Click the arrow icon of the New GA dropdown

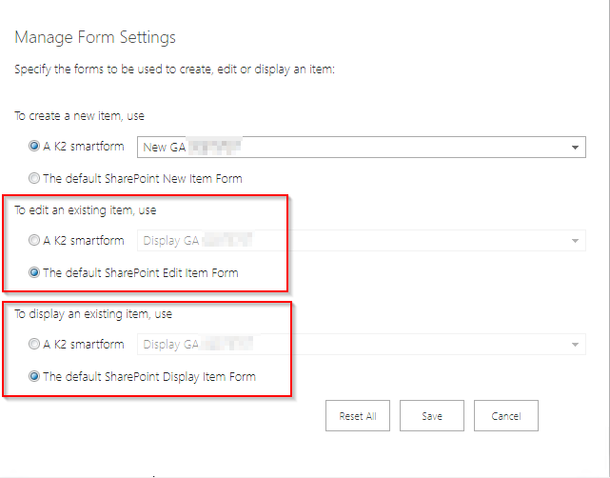click(x=575, y=148)
